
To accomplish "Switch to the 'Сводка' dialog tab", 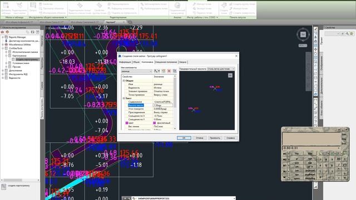I will [x=182, y=62].
